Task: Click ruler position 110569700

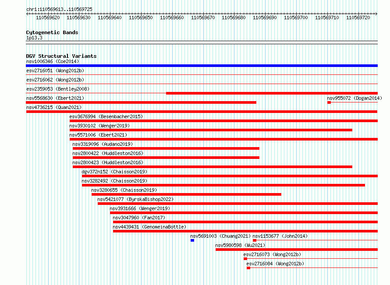Action: 296,18
